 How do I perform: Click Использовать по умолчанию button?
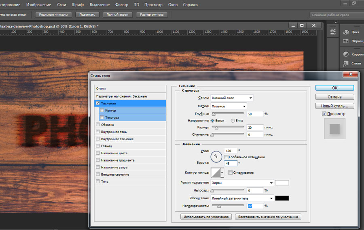[x=206, y=217]
